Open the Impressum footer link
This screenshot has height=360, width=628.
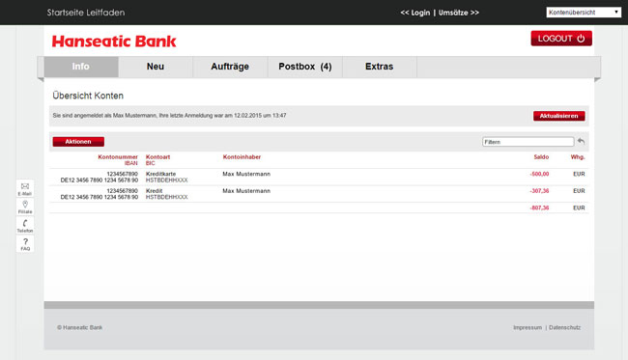(x=528, y=327)
